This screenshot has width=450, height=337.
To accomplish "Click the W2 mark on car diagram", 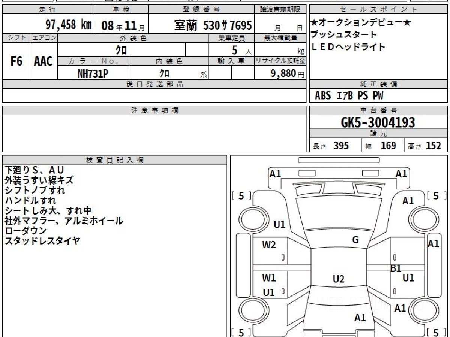I will click(x=269, y=245).
